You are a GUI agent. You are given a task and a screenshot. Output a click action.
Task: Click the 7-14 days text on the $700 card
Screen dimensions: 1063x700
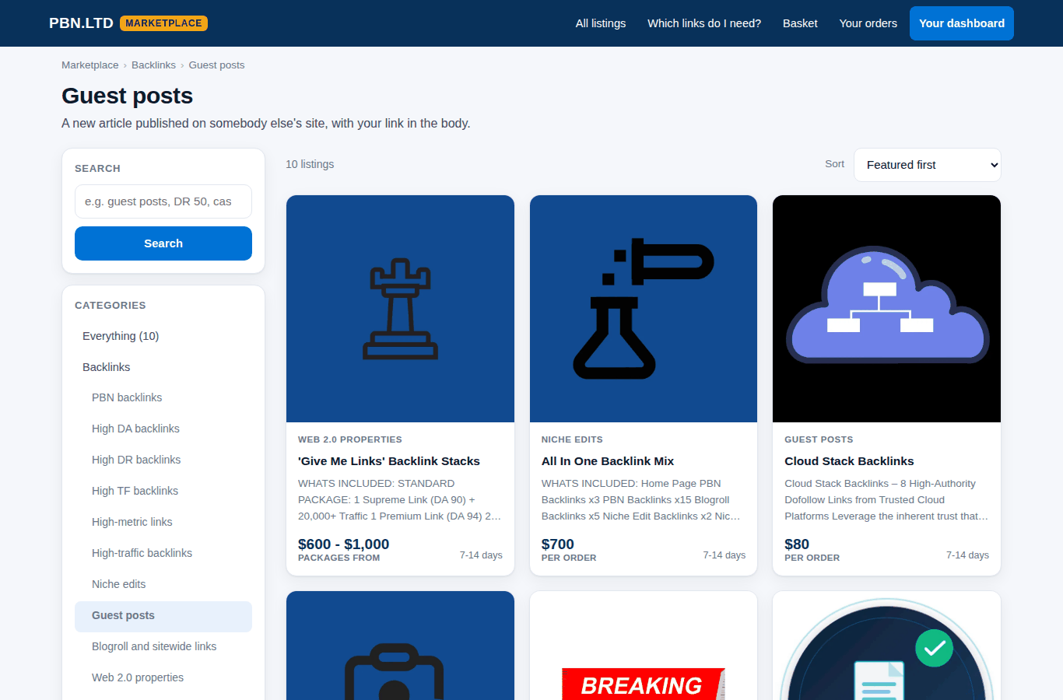pos(724,555)
